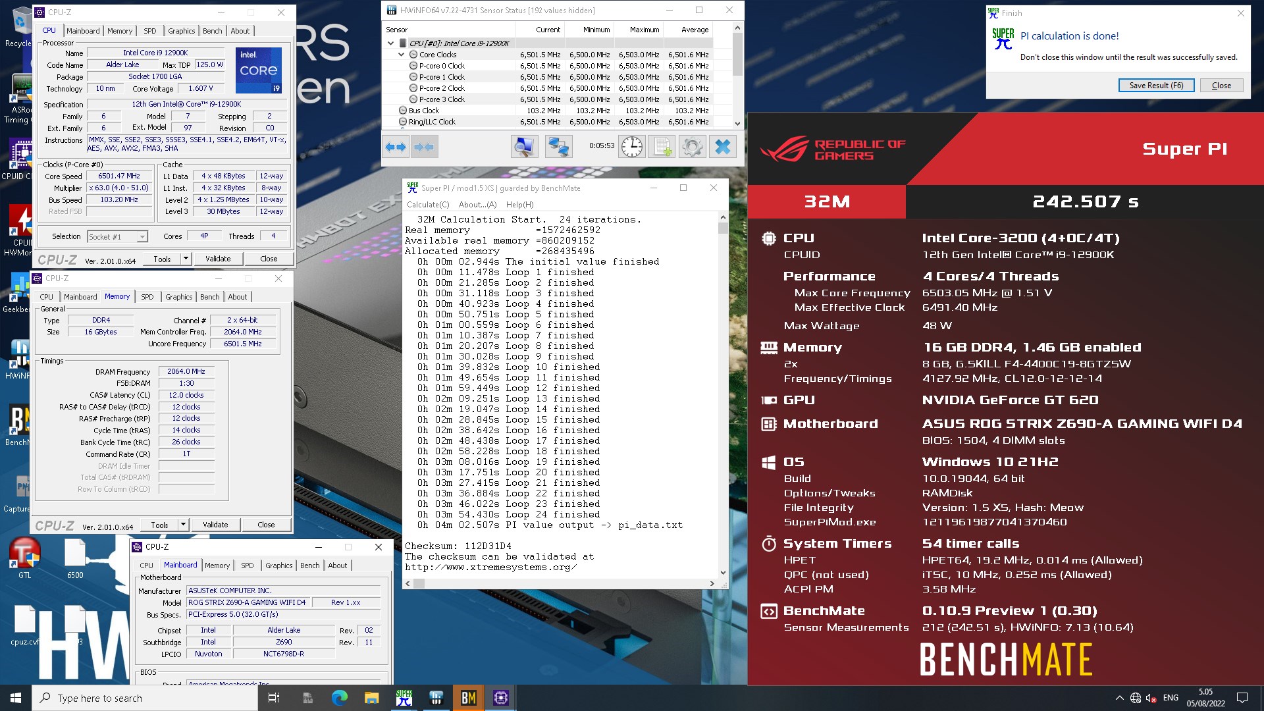This screenshot has height=711, width=1264.
Task: Select Ring/LLC Clock sensor row
Action: click(548, 122)
